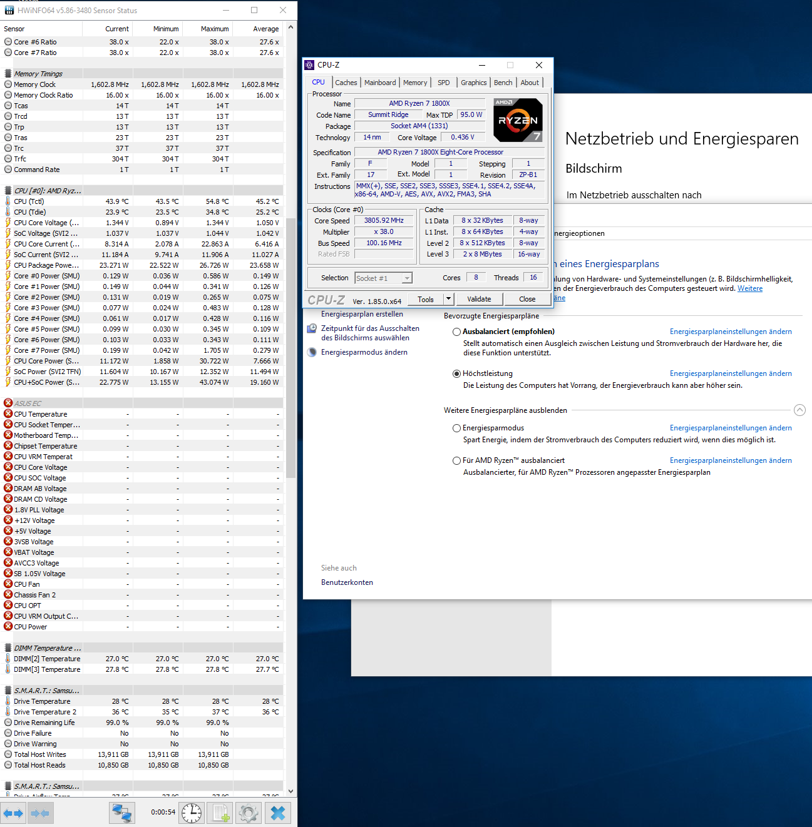This screenshot has height=827, width=812.
Task: Click the HWiNFO64 title bar app icon
Action: click(9, 10)
